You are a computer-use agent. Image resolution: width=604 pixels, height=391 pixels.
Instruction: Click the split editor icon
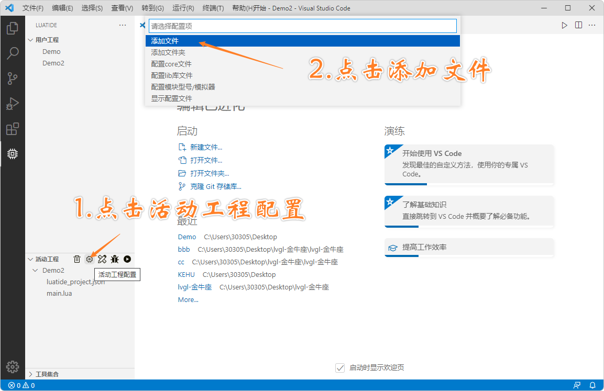pos(578,25)
